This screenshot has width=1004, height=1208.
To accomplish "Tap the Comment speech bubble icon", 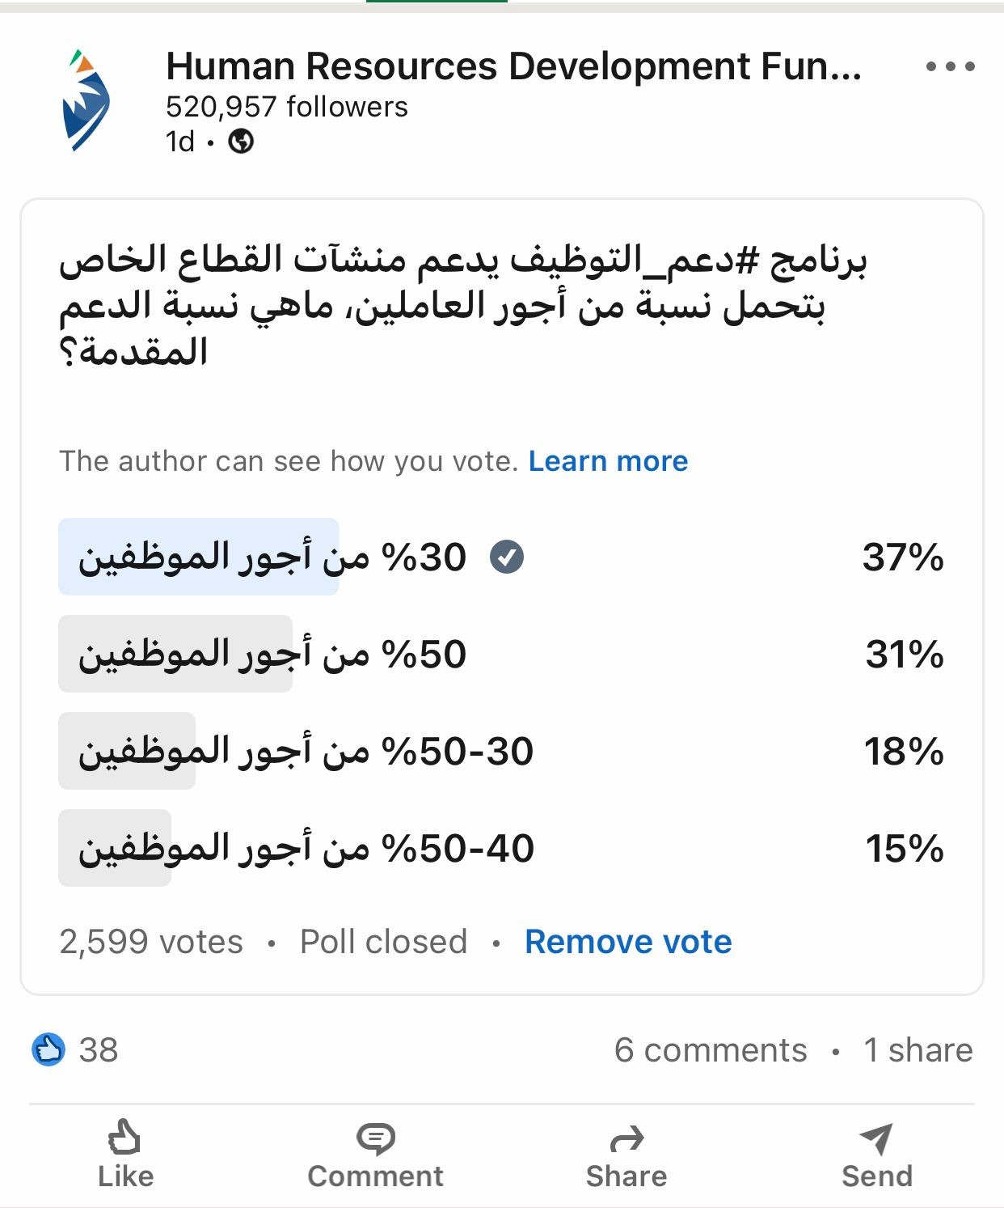I will pyautogui.click(x=375, y=1138).
